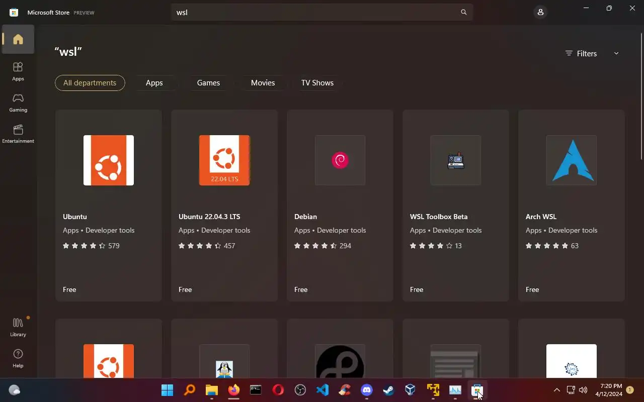Open the Gaming section in sidebar
Screen dimensions: 644x402
(18, 103)
